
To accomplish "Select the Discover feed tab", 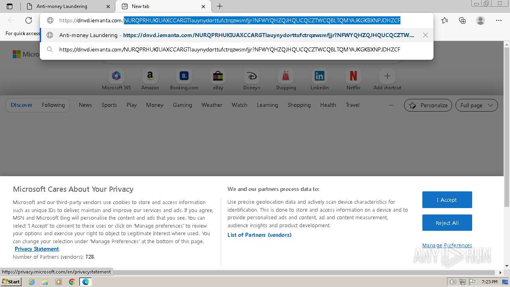I will [x=22, y=105].
